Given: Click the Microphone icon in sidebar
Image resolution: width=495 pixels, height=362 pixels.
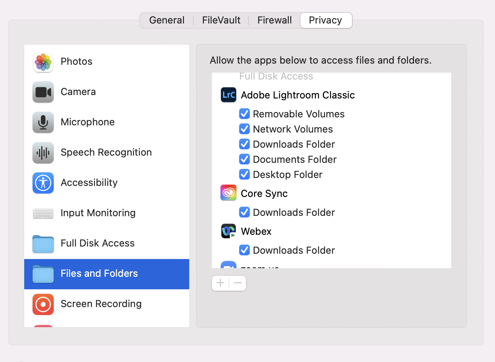Looking at the screenshot, I should pos(43,122).
